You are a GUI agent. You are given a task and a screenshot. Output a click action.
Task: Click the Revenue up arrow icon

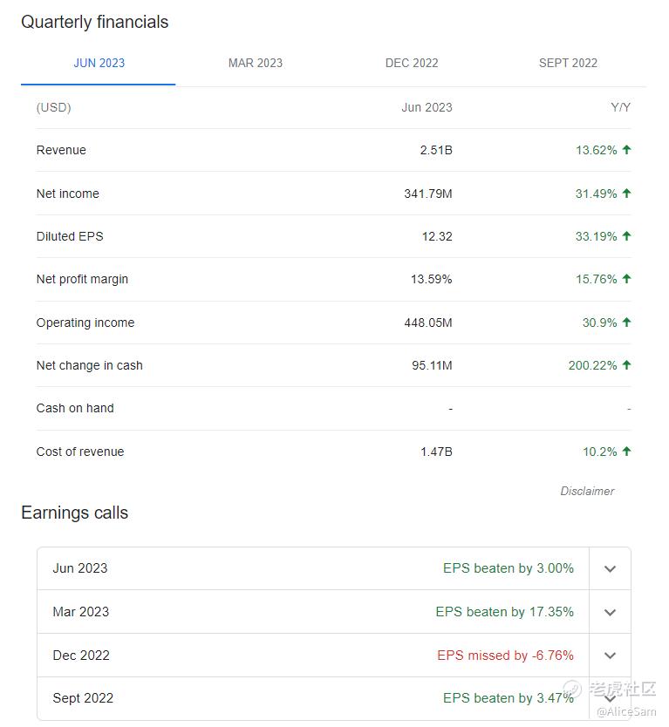(x=626, y=150)
